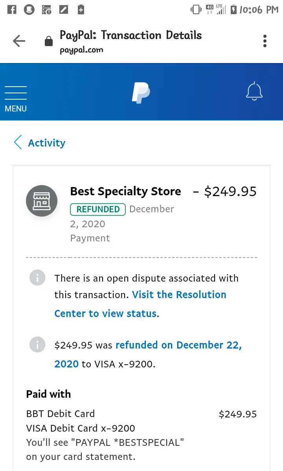283x471 pixels.
Task: Visit the Resolution Center to view status
Action: click(140, 304)
